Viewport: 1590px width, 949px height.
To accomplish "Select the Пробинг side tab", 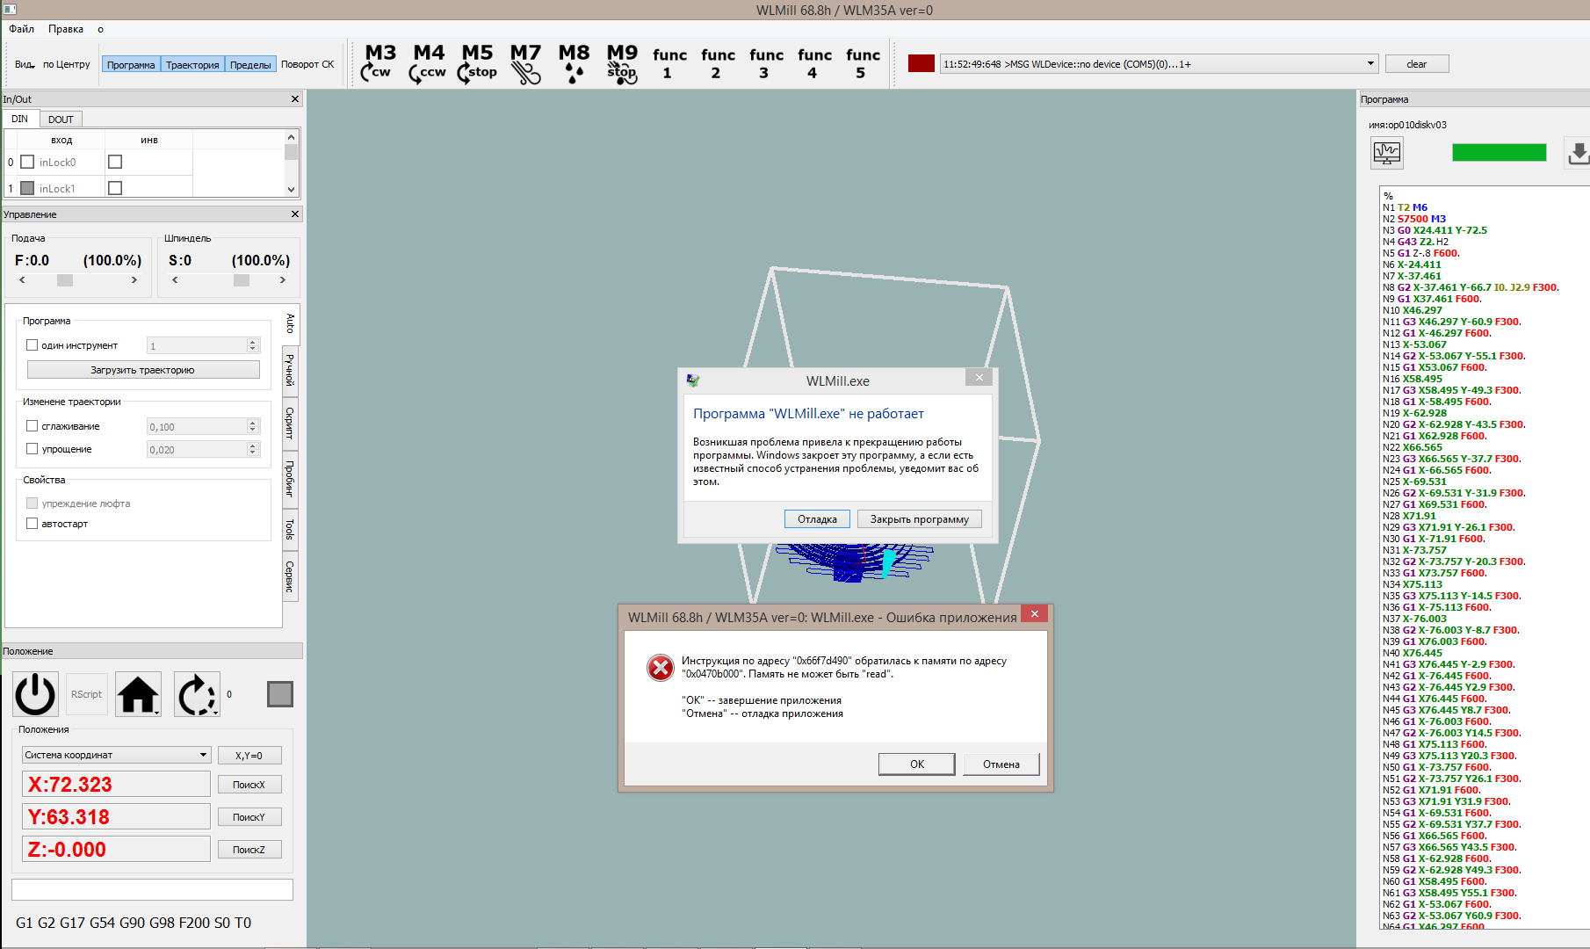I will click(x=290, y=479).
